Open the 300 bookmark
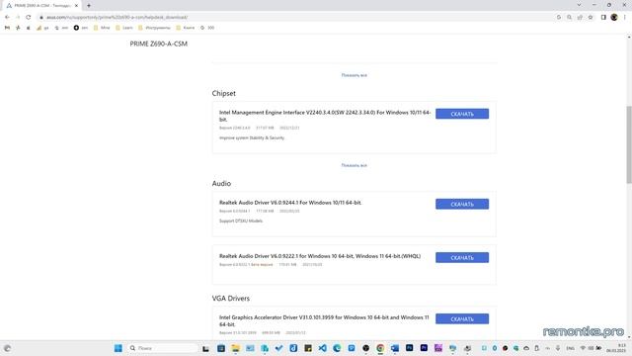632x356 pixels. (x=207, y=28)
